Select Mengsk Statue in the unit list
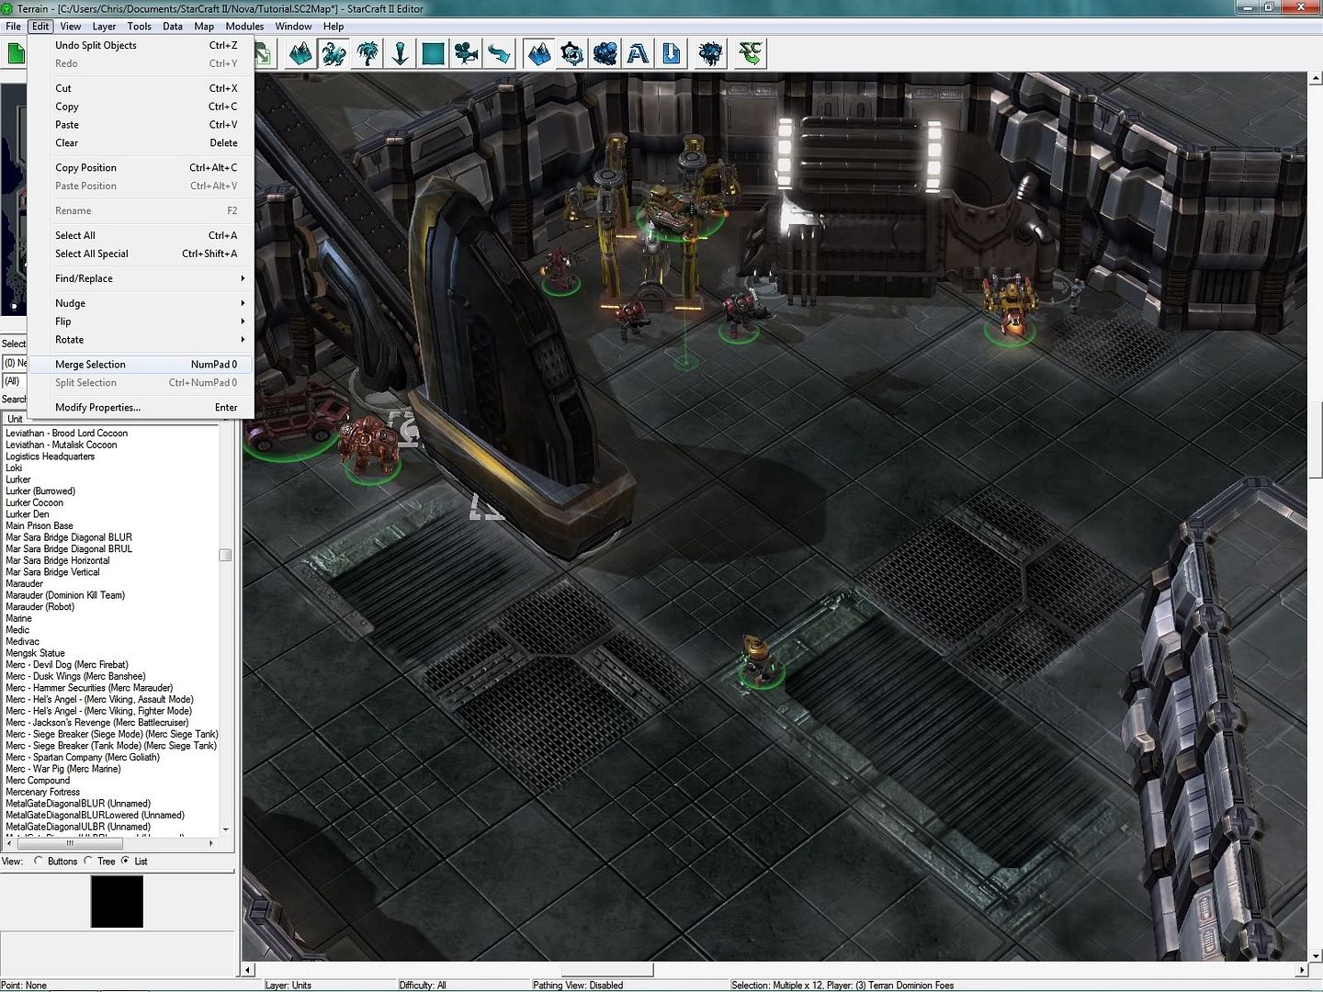Image resolution: width=1323 pixels, height=992 pixels. click(x=35, y=653)
